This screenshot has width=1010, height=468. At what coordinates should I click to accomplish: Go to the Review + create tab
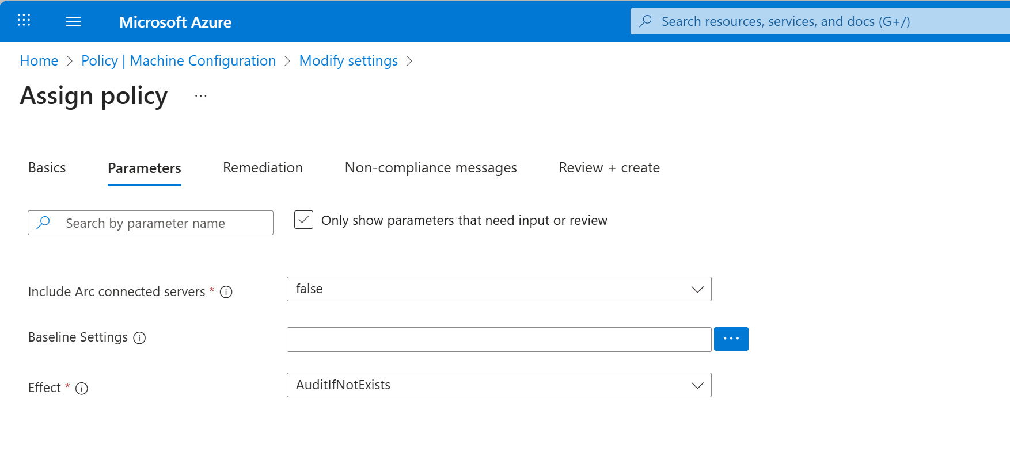tap(609, 168)
